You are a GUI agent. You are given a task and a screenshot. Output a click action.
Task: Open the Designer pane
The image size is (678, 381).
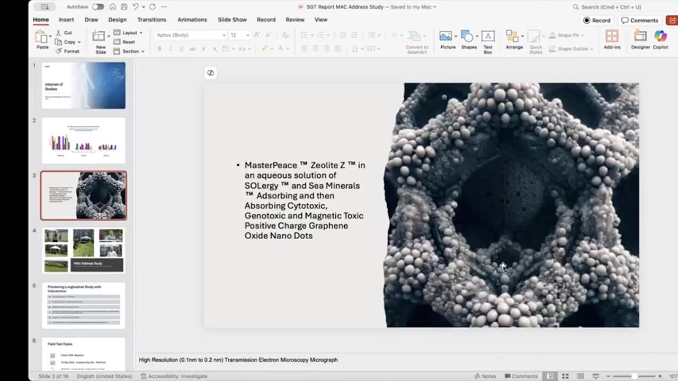[x=640, y=40]
